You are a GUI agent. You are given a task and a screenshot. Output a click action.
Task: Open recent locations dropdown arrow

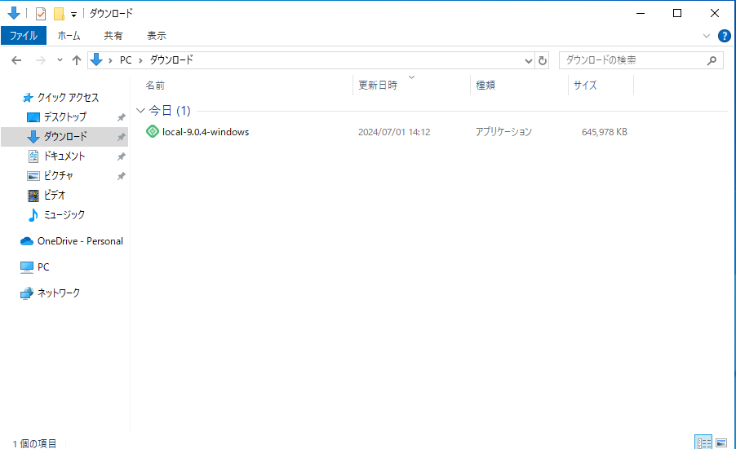[60, 60]
